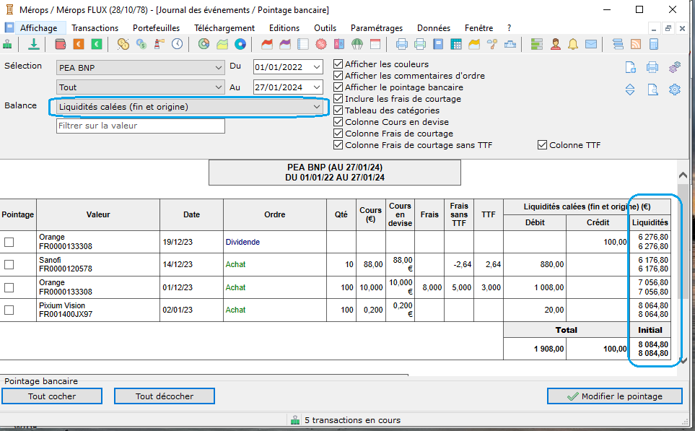Click the report scrollbar up arrow
695x431 pixels.
[683, 175]
